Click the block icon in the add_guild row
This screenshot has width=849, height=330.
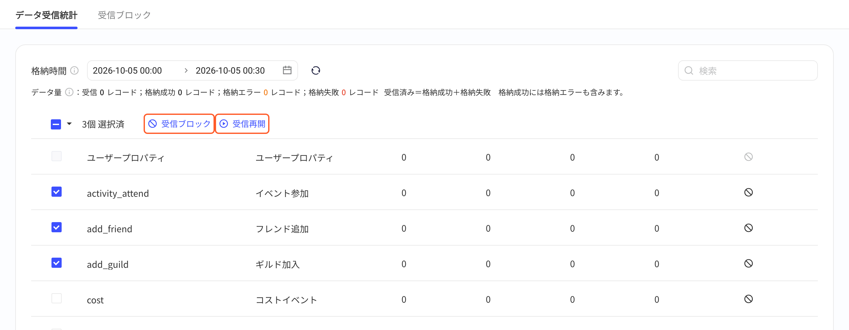[748, 264]
